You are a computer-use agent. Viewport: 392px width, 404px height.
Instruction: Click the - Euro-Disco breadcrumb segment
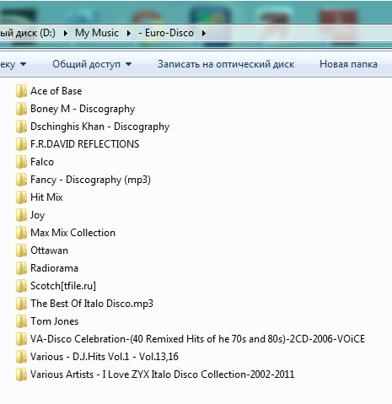[166, 33]
